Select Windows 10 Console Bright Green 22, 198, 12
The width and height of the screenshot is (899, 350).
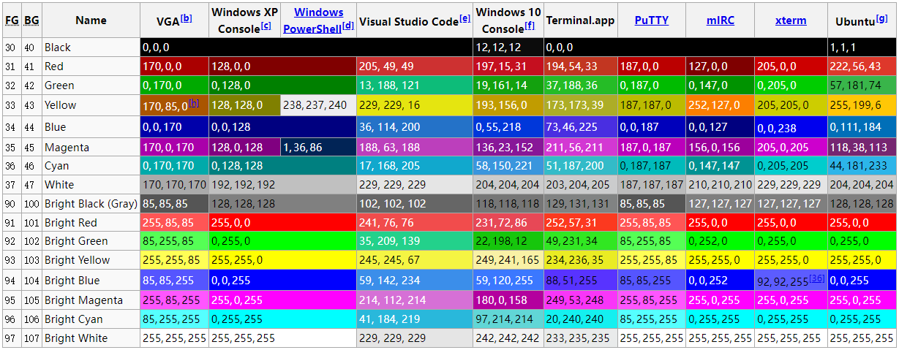click(x=508, y=241)
